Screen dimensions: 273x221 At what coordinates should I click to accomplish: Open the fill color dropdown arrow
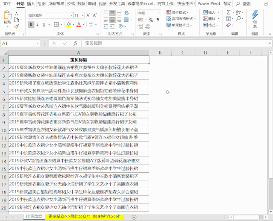73,24
